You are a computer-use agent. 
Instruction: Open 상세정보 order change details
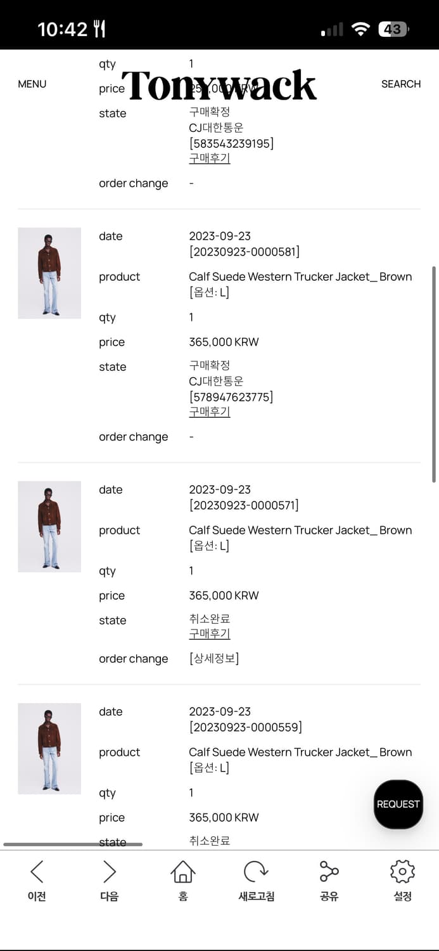point(214,659)
